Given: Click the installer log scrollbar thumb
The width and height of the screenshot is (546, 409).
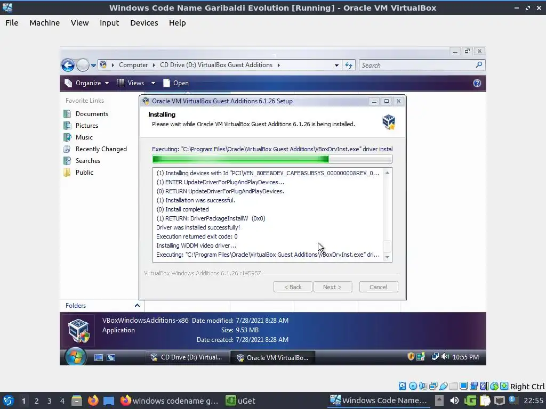Looking at the screenshot, I should 387,246.
